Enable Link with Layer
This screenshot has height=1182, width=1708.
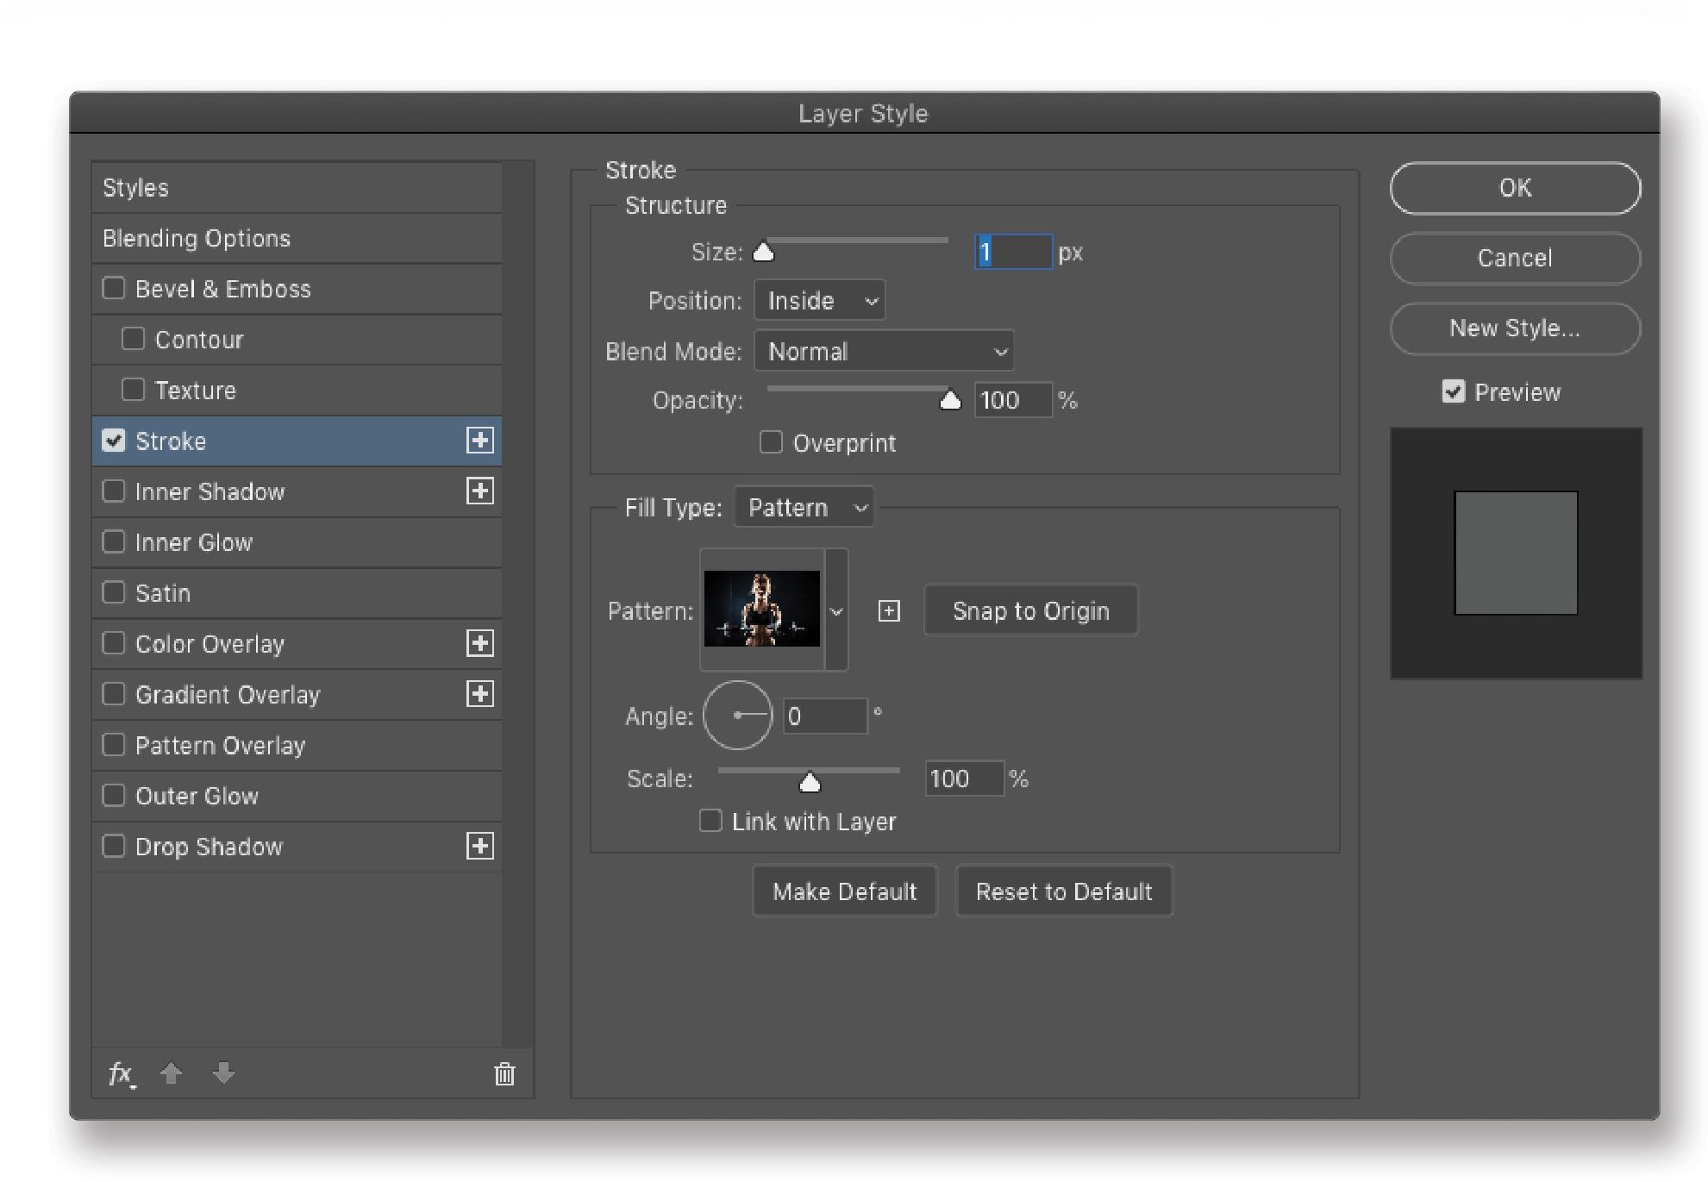710,820
